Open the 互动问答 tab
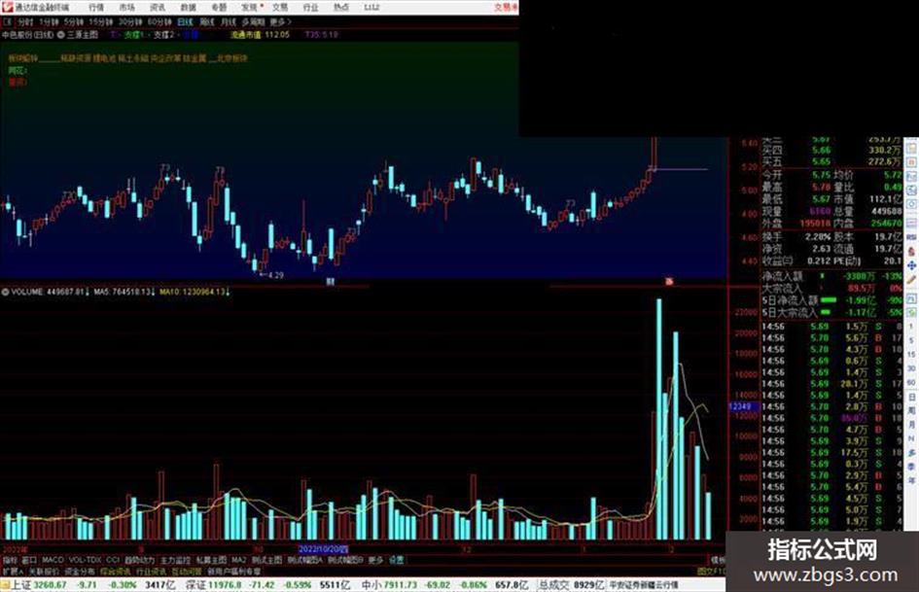This screenshot has height=592, width=919. click(x=187, y=572)
